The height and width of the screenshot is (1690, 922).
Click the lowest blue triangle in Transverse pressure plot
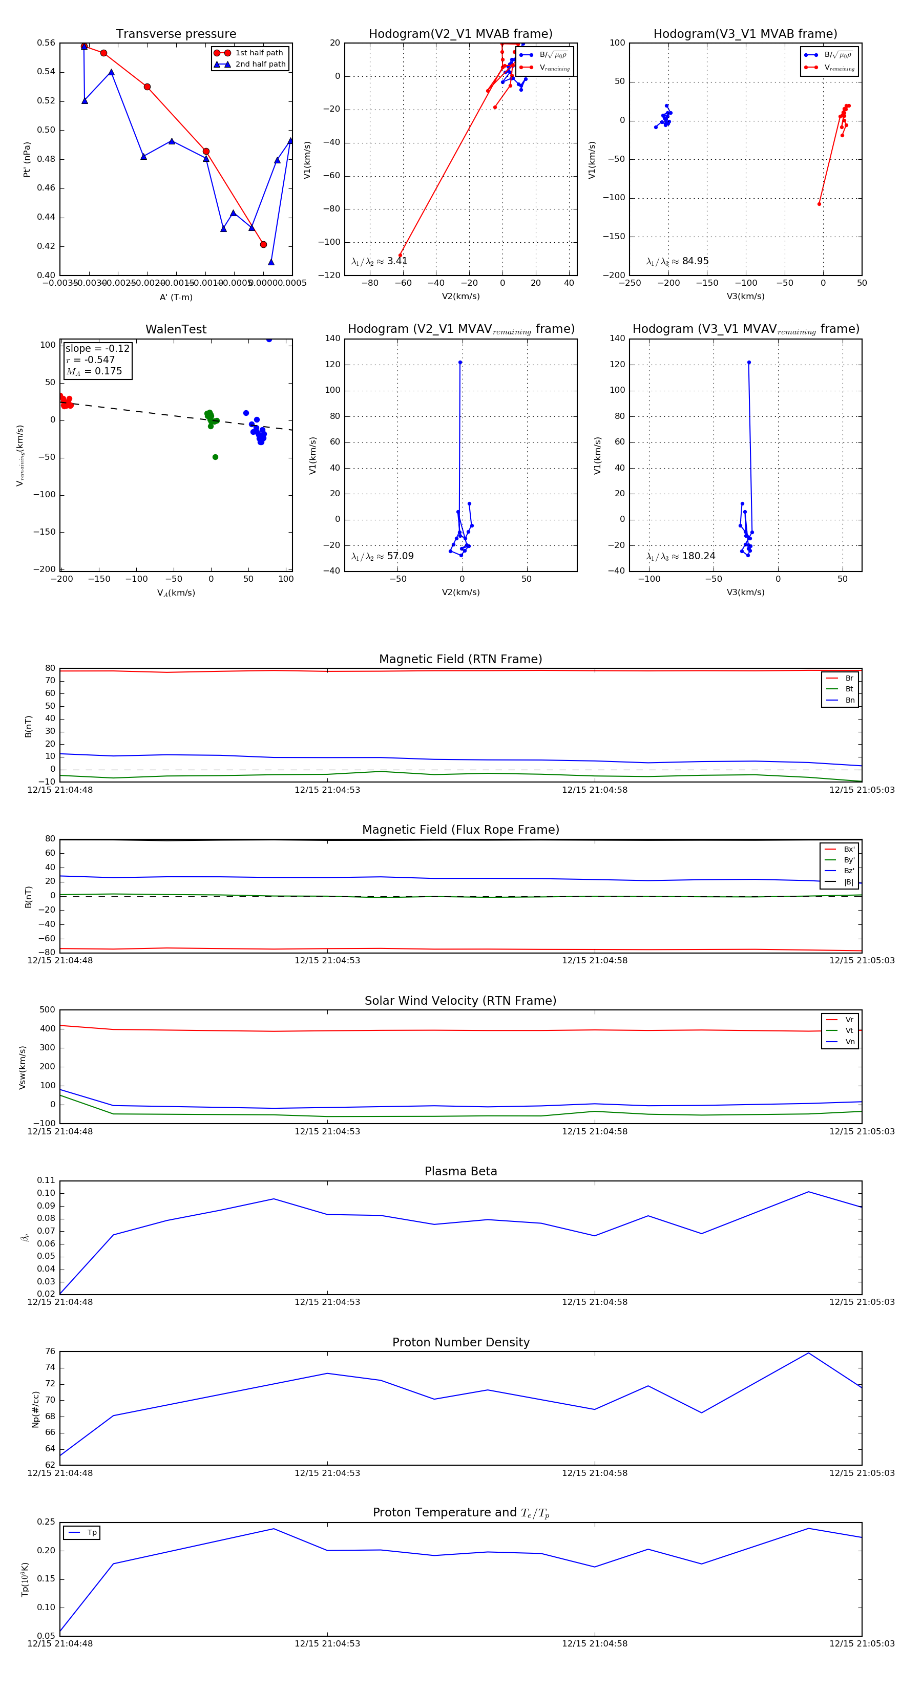tap(271, 262)
